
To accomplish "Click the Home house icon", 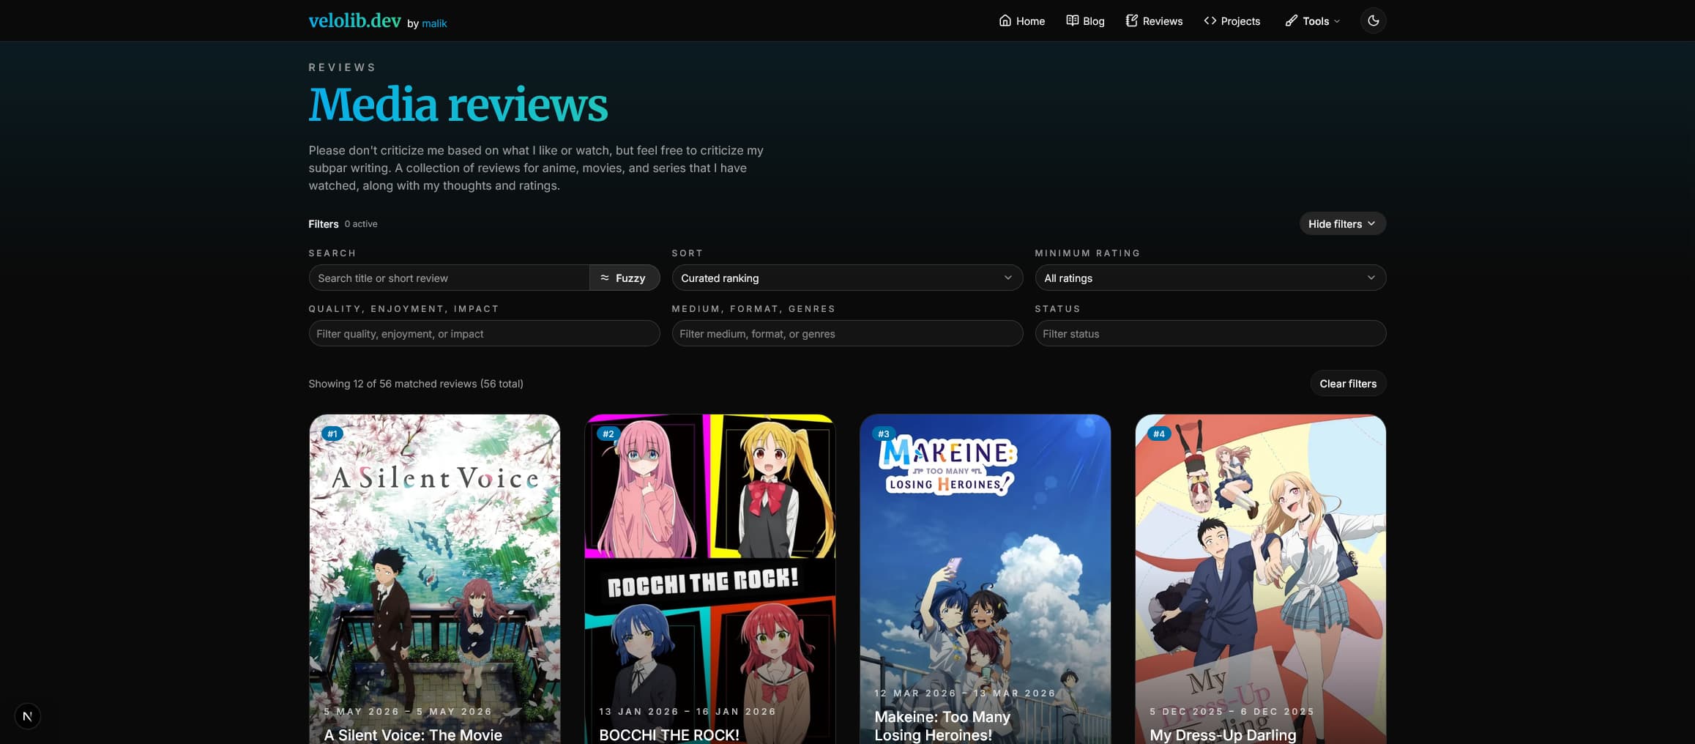I will [x=1005, y=21].
